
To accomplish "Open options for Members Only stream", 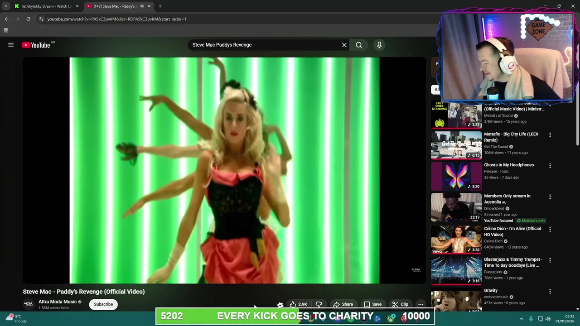I will pos(550,197).
